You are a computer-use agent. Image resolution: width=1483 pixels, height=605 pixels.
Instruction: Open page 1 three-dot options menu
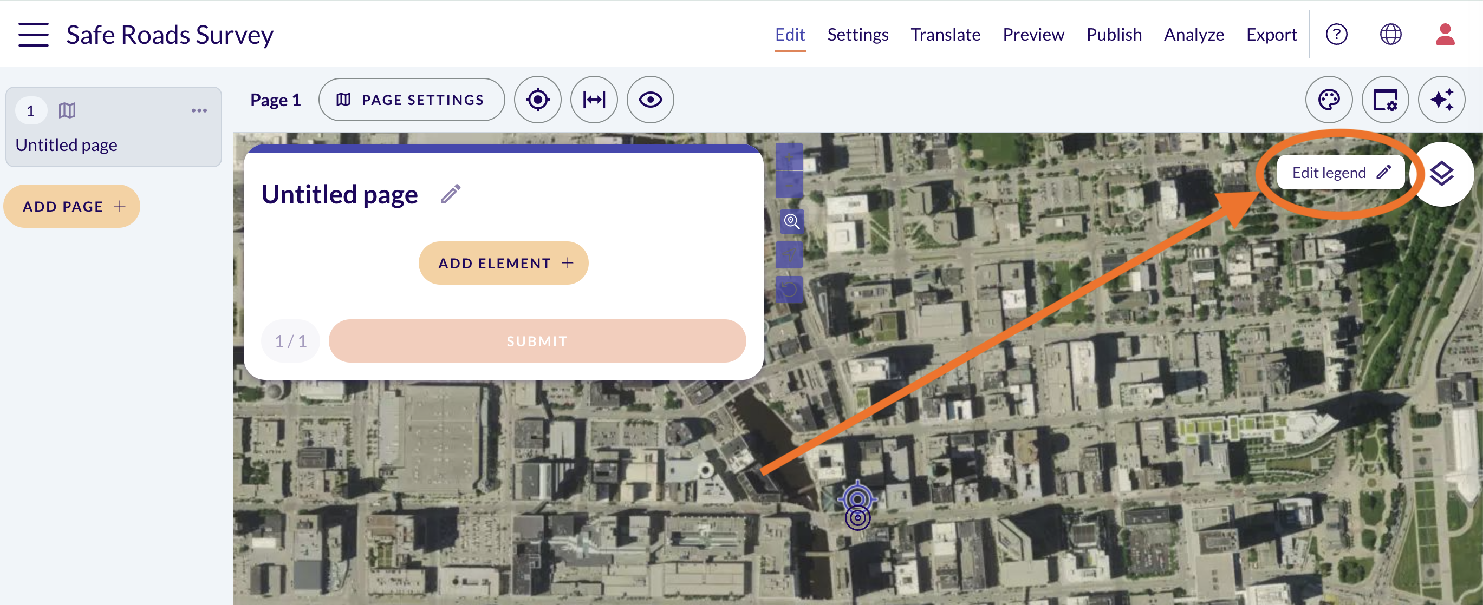click(199, 110)
